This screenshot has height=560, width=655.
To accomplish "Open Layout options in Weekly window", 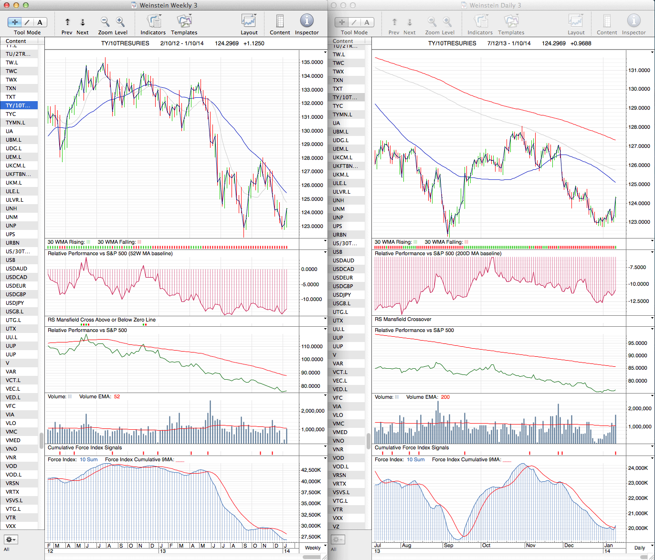I will (x=249, y=21).
